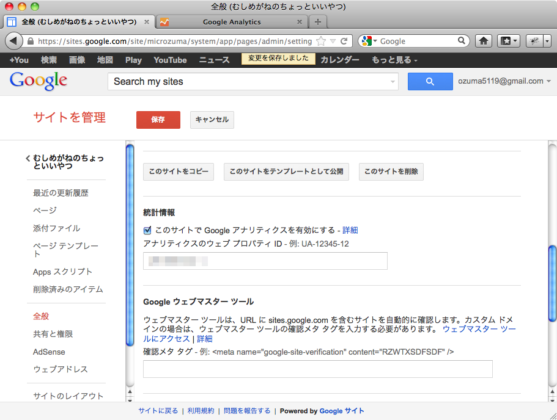Screen dimensions: 557x420
Task: Click the Google logo
Action: point(38,81)
